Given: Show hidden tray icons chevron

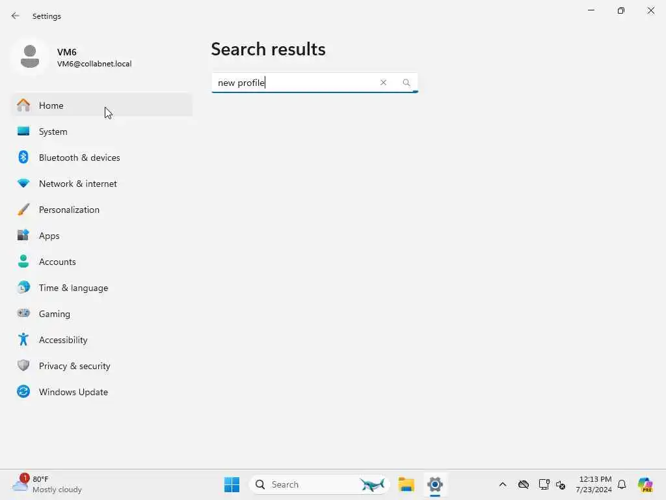Looking at the screenshot, I should coord(503,484).
